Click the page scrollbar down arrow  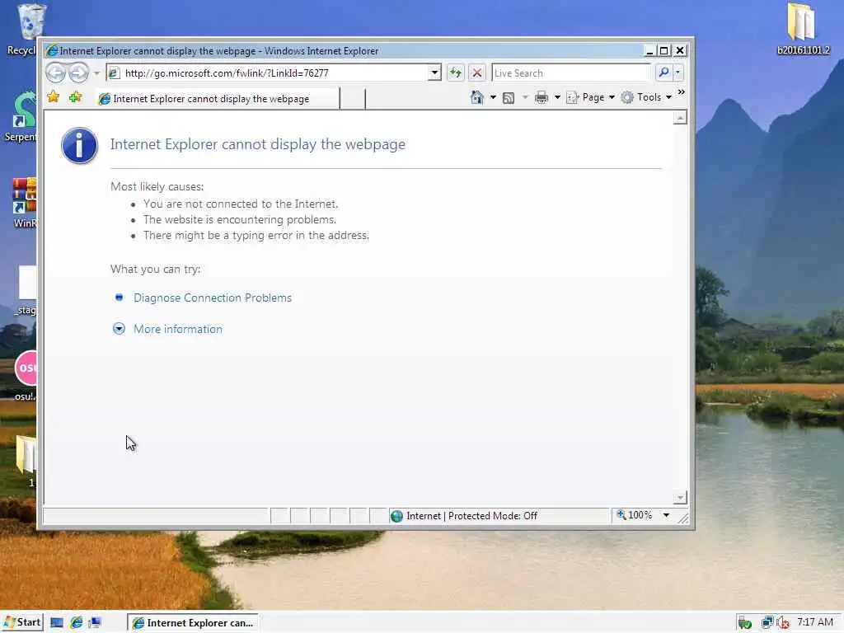point(680,498)
